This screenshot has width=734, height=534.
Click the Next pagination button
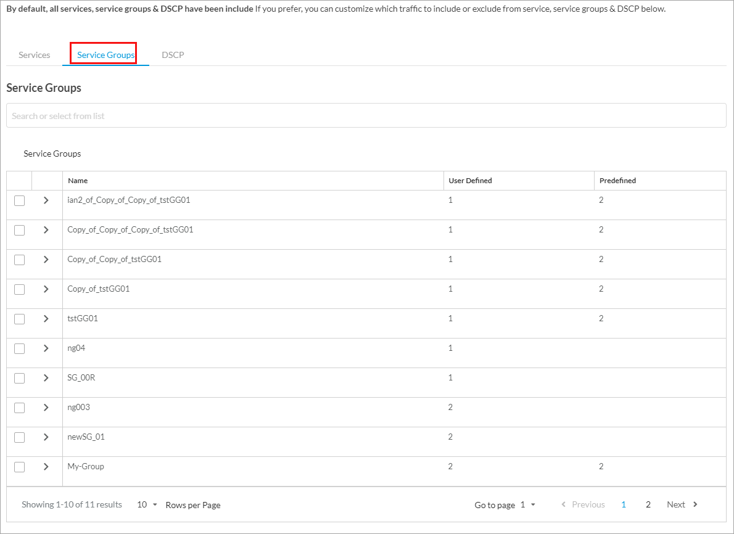[681, 504]
